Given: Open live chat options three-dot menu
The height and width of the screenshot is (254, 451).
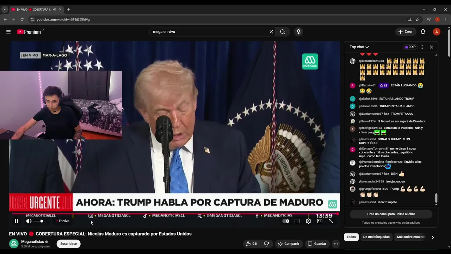Looking at the screenshot, I should 422,47.
